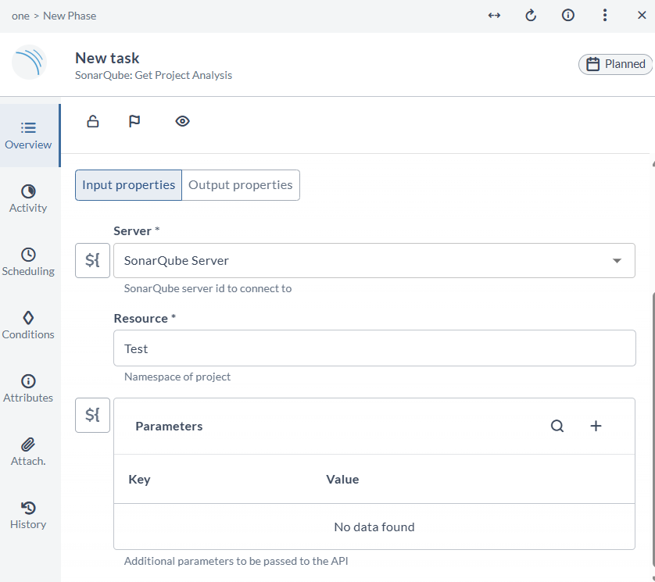The width and height of the screenshot is (655, 582).
Task: Search parameters with magnifier icon
Action: pos(557,426)
